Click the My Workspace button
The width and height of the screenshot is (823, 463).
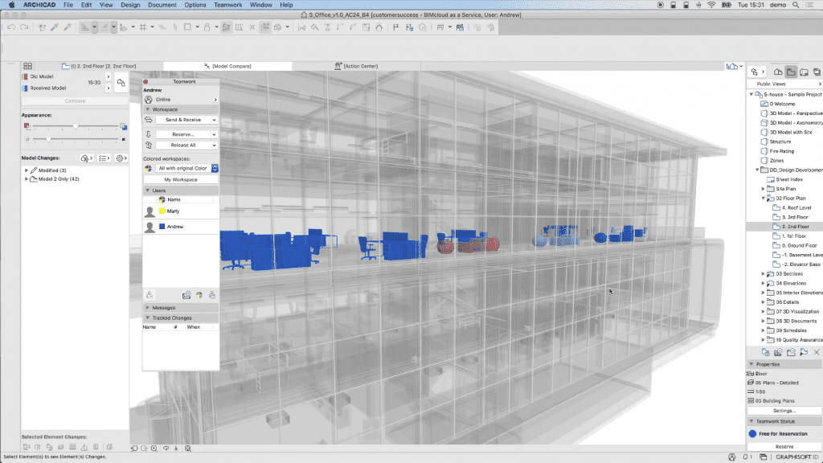pos(181,179)
